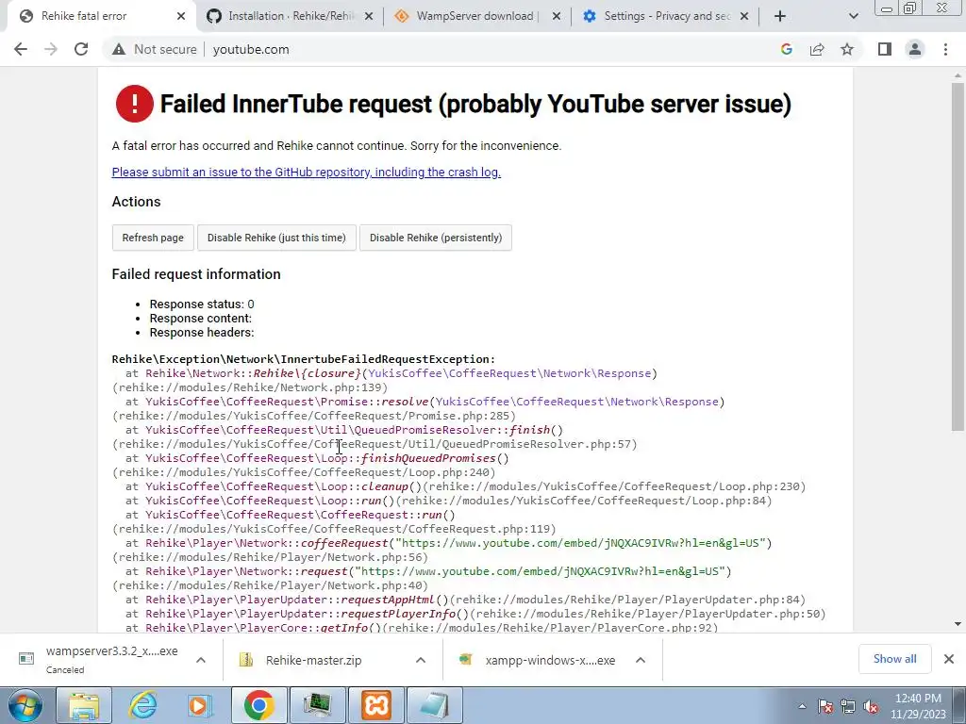This screenshot has height=724, width=966.
Task: Click the Failed InnerTube request heading
Action: [475, 104]
